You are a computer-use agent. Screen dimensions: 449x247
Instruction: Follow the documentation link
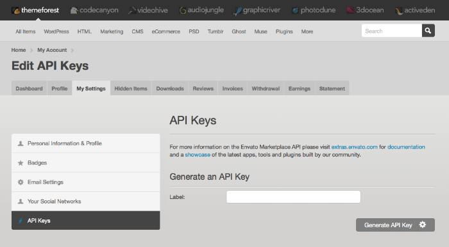(406, 147)
